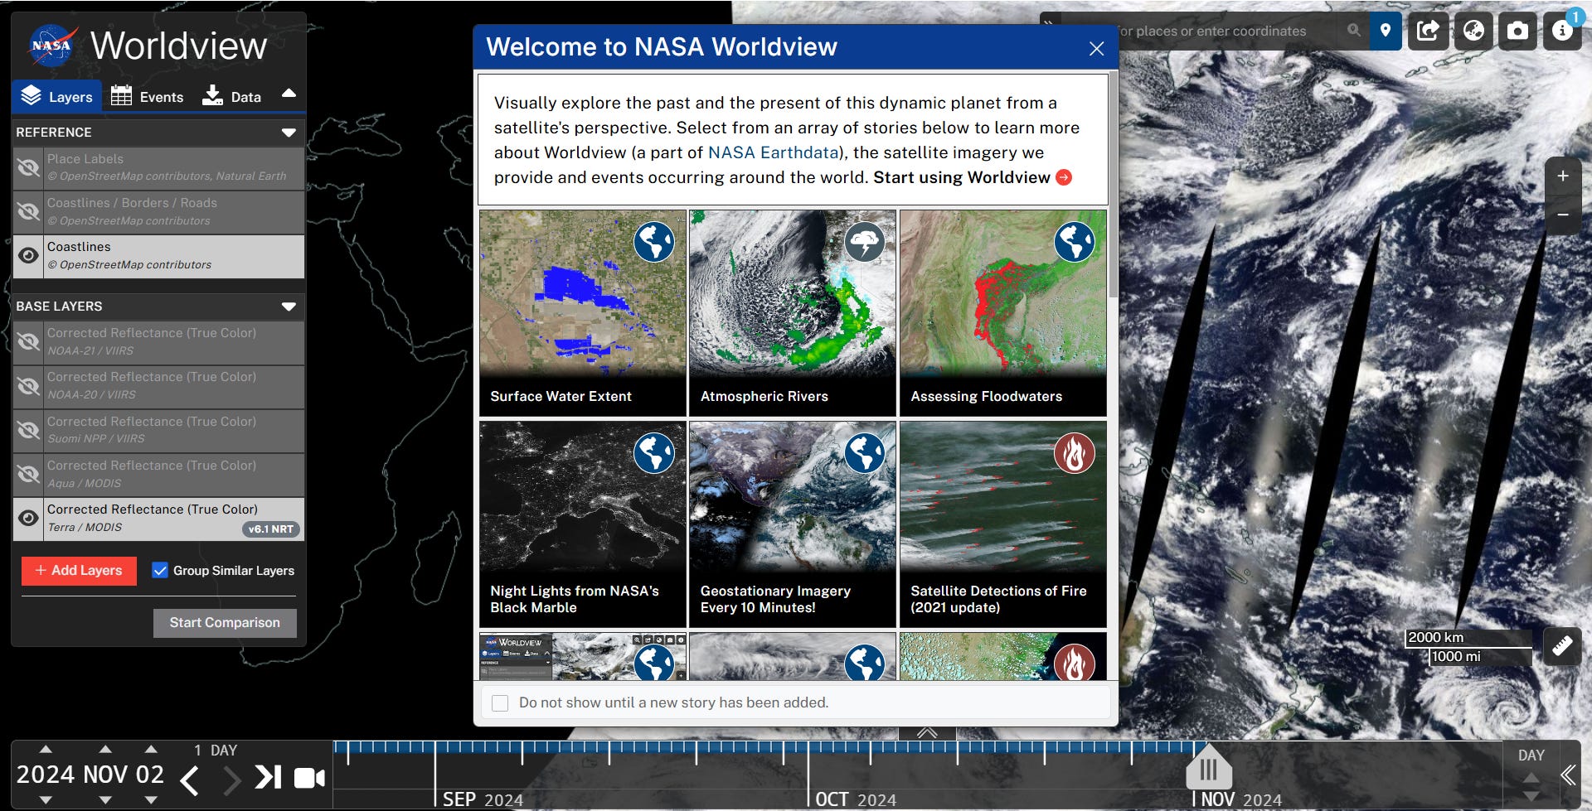Viewport: 1592px width, 811px height.
Task: Open the location marker tool
Action: click(1385, 31)
